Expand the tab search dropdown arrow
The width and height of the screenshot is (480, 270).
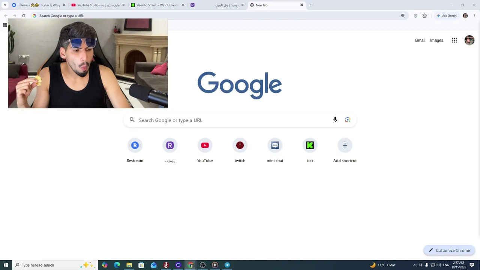[5, 5]
